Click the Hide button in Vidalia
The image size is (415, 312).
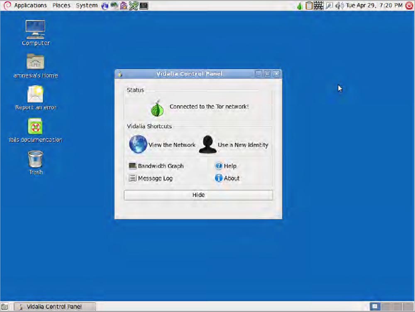(198, 195)
